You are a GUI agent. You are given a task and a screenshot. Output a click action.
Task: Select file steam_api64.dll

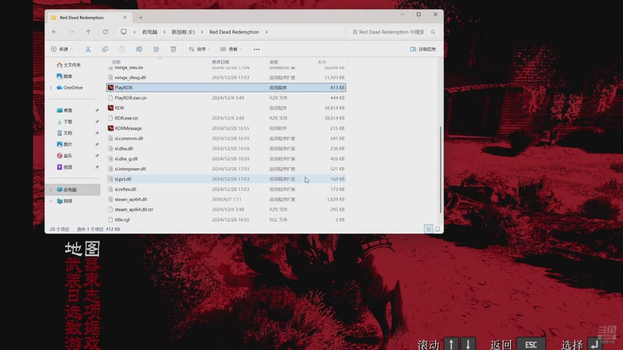[x=226, y=199]
